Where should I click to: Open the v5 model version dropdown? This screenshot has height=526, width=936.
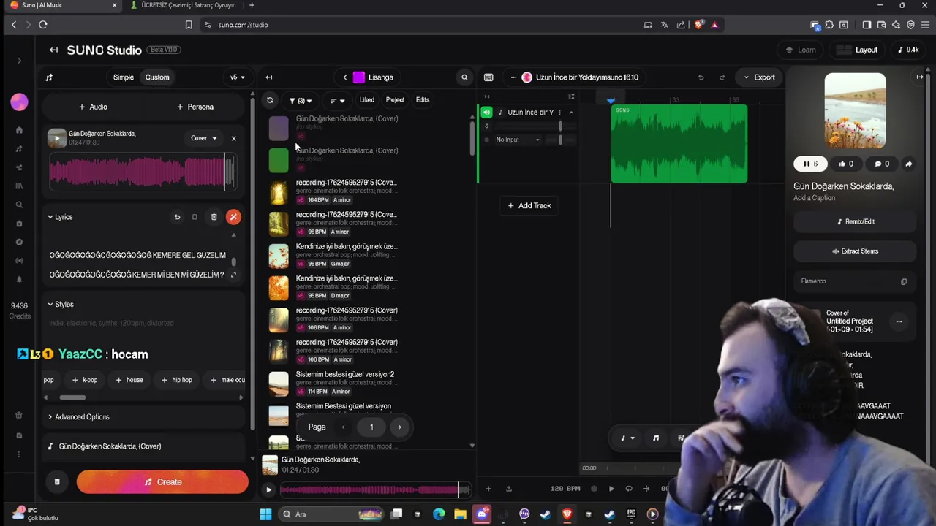pyautogui.click(x=237, y=77)
